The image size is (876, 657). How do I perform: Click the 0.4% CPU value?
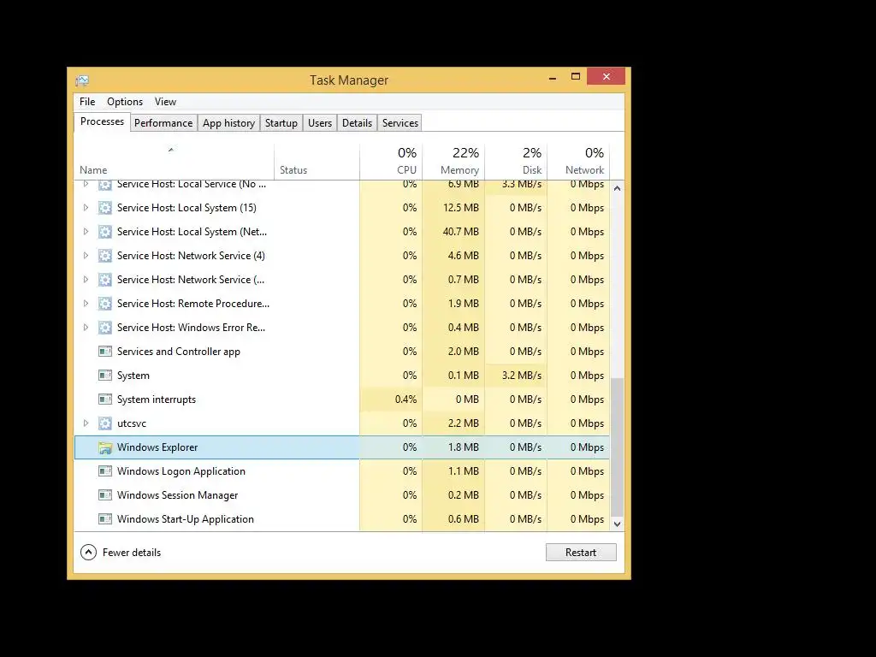405,400
